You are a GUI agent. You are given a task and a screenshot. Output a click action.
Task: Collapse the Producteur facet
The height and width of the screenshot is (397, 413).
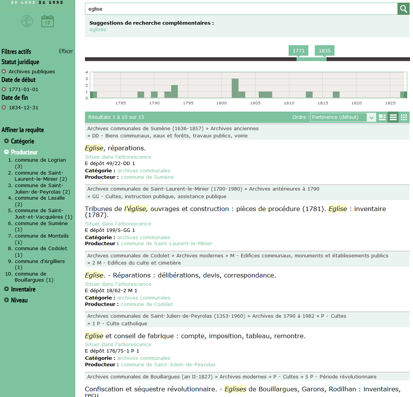pyautogui.click(x=6, y=152)
